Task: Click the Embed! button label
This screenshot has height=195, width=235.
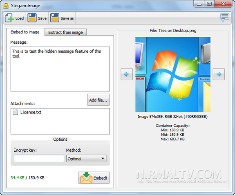Action: (x=100, y=178)
